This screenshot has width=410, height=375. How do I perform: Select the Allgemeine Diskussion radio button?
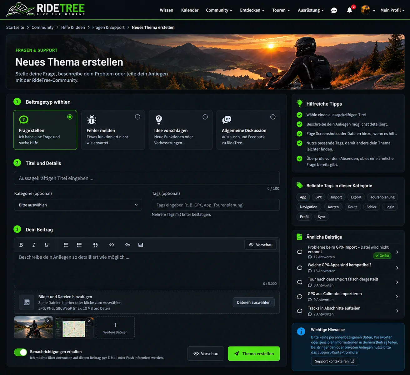pyautogui.click(x=273, y=117)
